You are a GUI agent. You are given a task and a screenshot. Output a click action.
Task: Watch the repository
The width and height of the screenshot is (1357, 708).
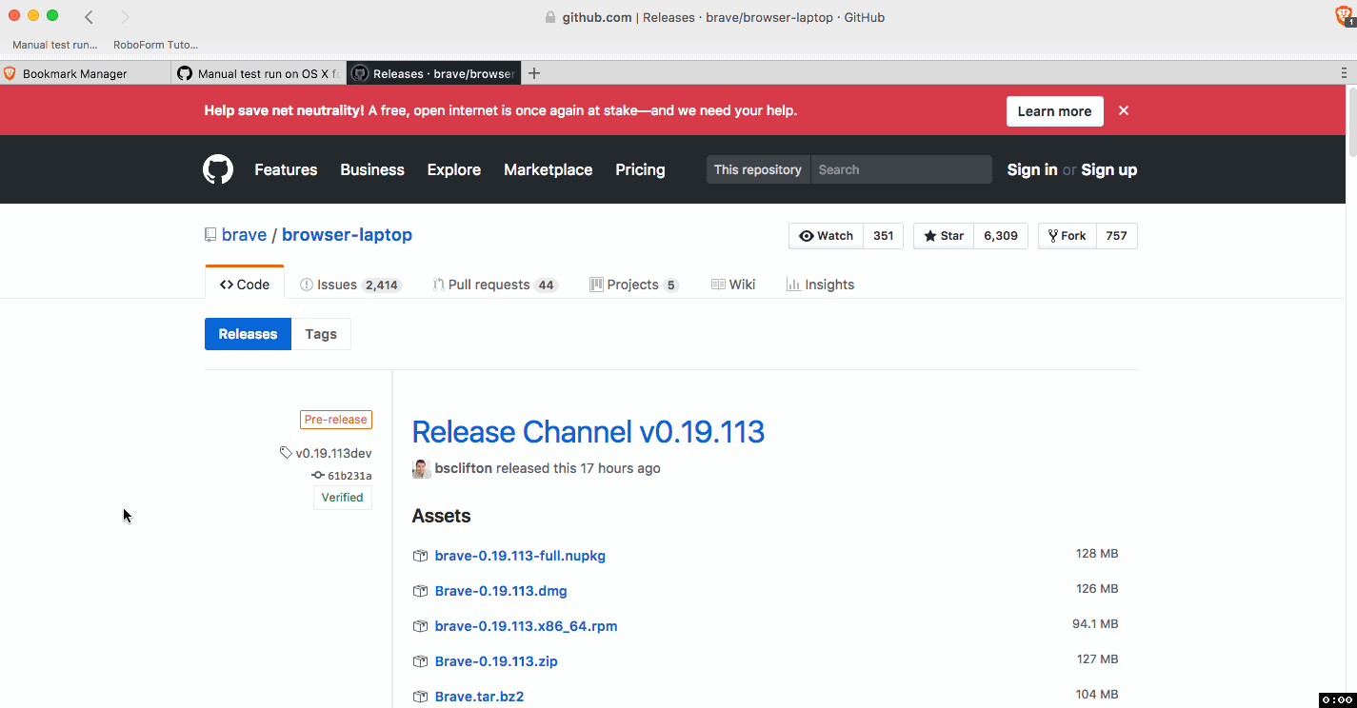click(826, 236)
